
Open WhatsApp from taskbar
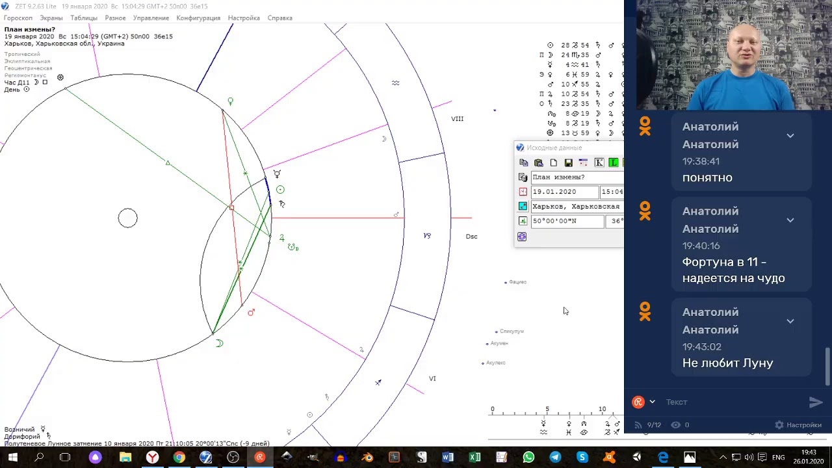[x=528, y=458]
